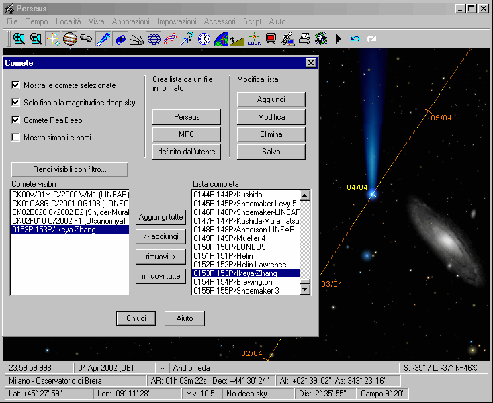Open the Annotazioni menu
The height and width of the screenshot is (403, 493).
[131, 21]
